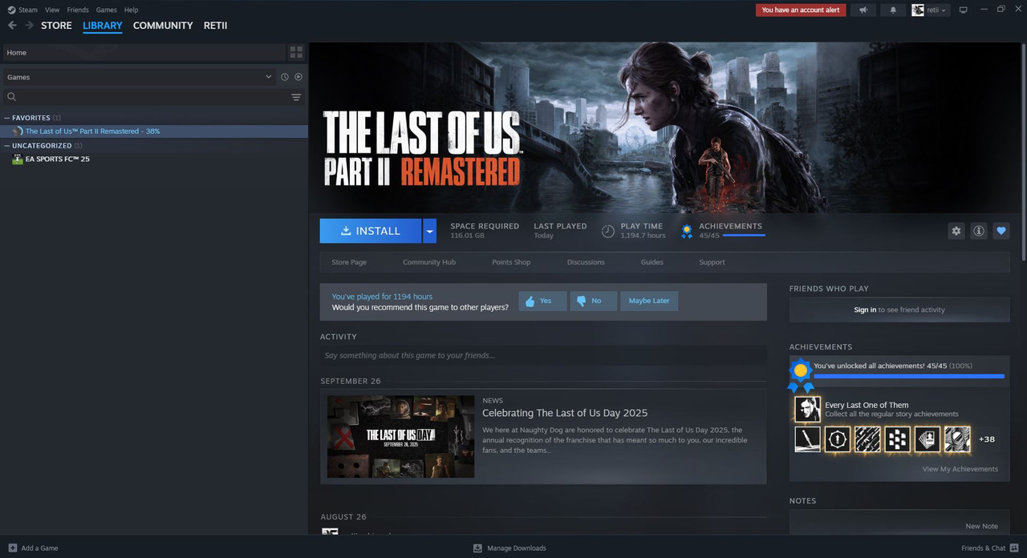Screen dimensions: 1027x558
Task: Click the achievements ribbon icon in header
Action: tap(687, 231)
